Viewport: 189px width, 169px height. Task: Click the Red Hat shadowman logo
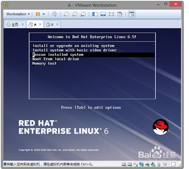click(x=160, y=127)
